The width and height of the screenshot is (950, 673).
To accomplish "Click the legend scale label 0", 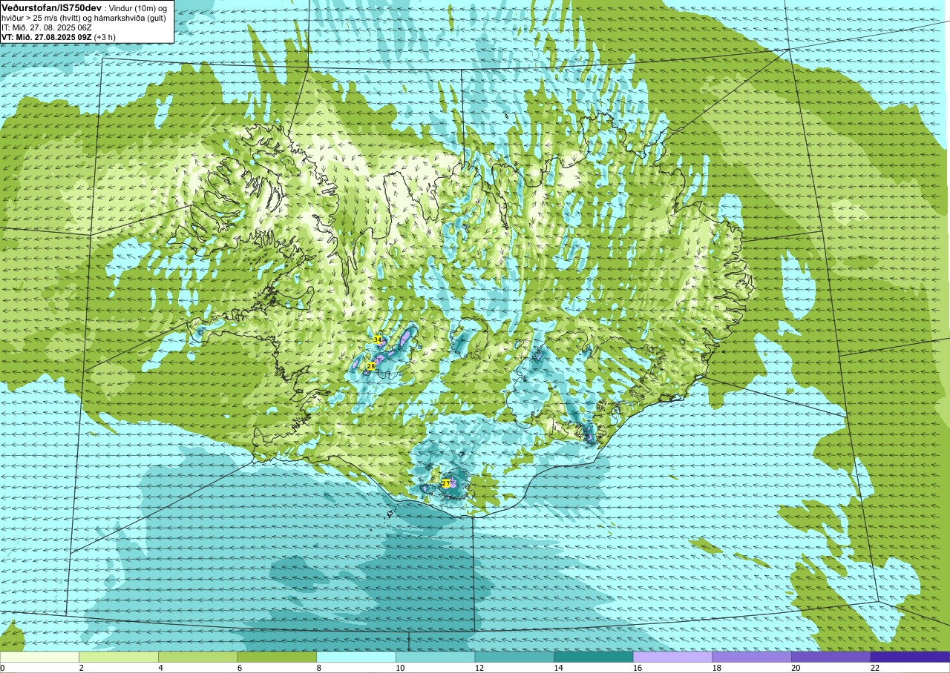I will point(2,668).
